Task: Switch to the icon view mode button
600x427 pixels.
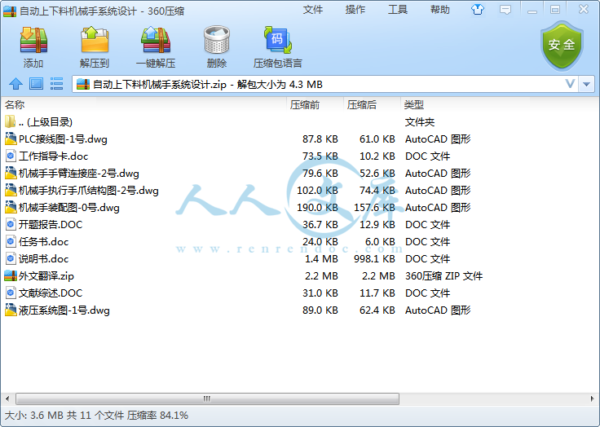Action: click(37, 83)
